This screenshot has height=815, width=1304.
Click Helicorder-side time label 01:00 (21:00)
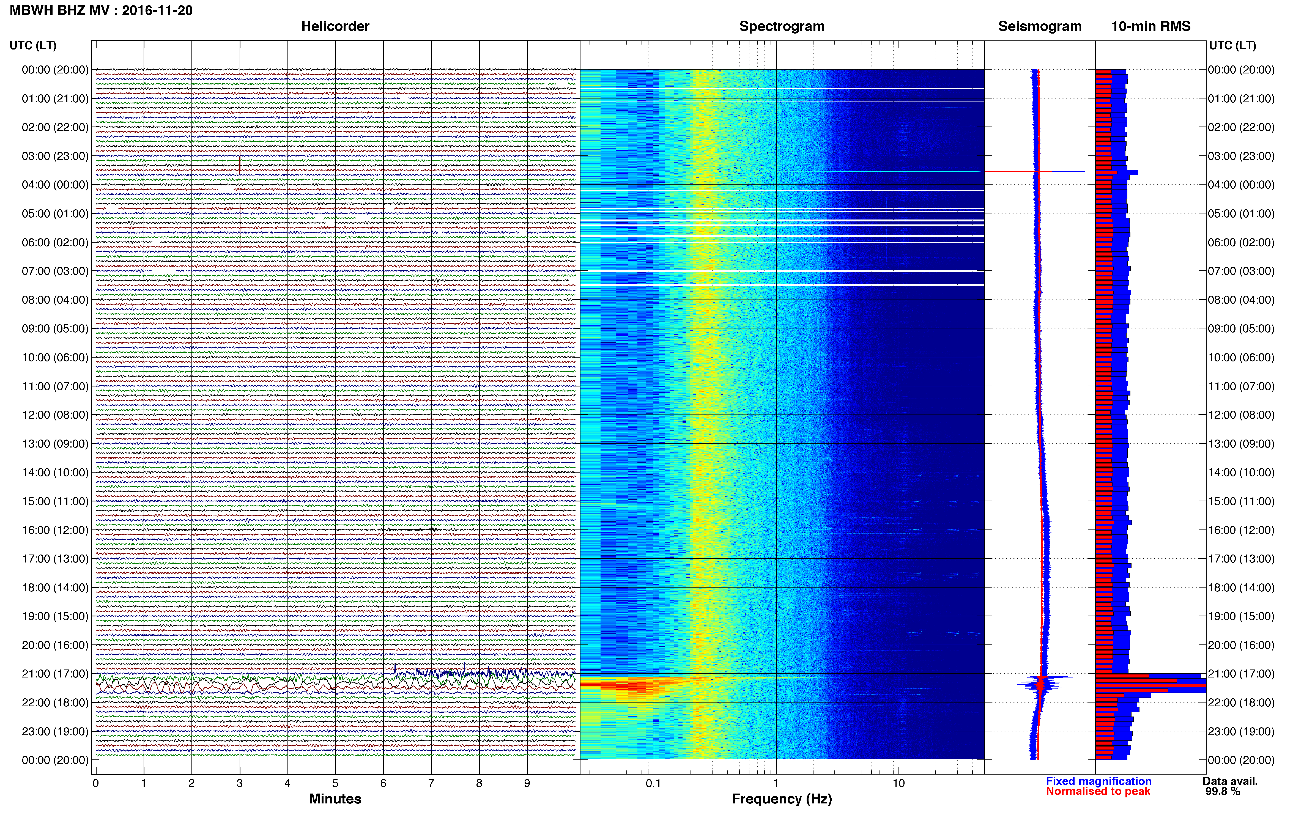(x=55, y=99)
